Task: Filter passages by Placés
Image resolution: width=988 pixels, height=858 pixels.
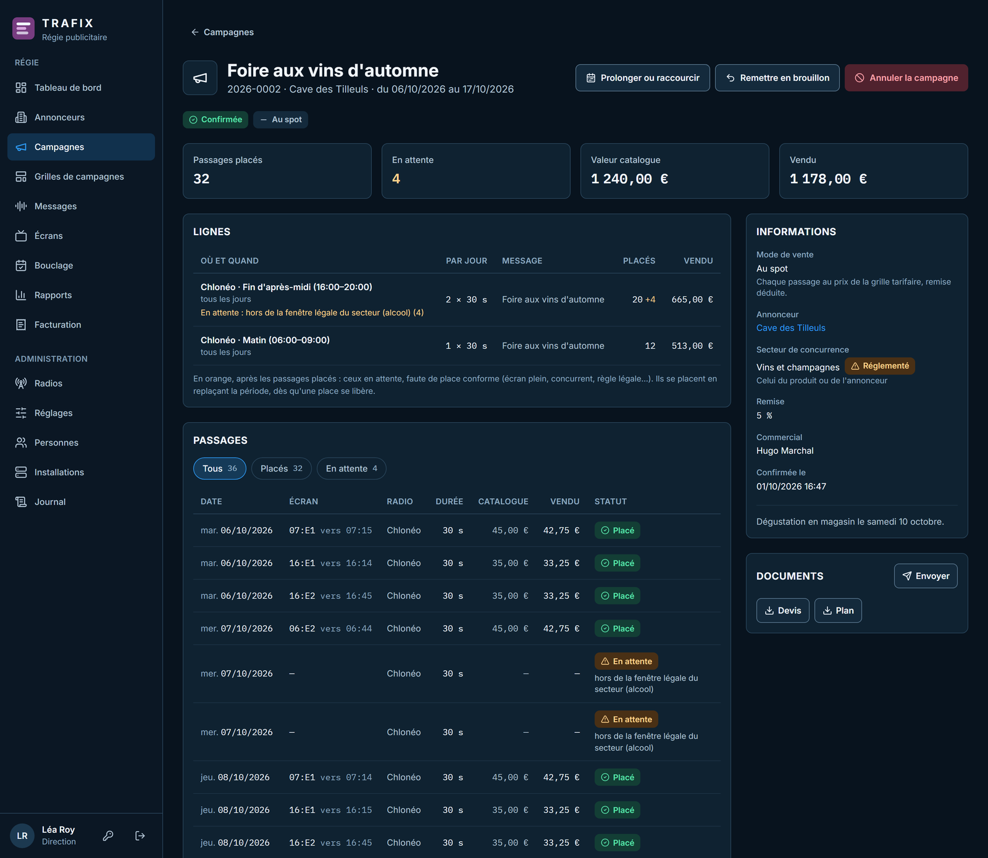Action: pos(282,469)
